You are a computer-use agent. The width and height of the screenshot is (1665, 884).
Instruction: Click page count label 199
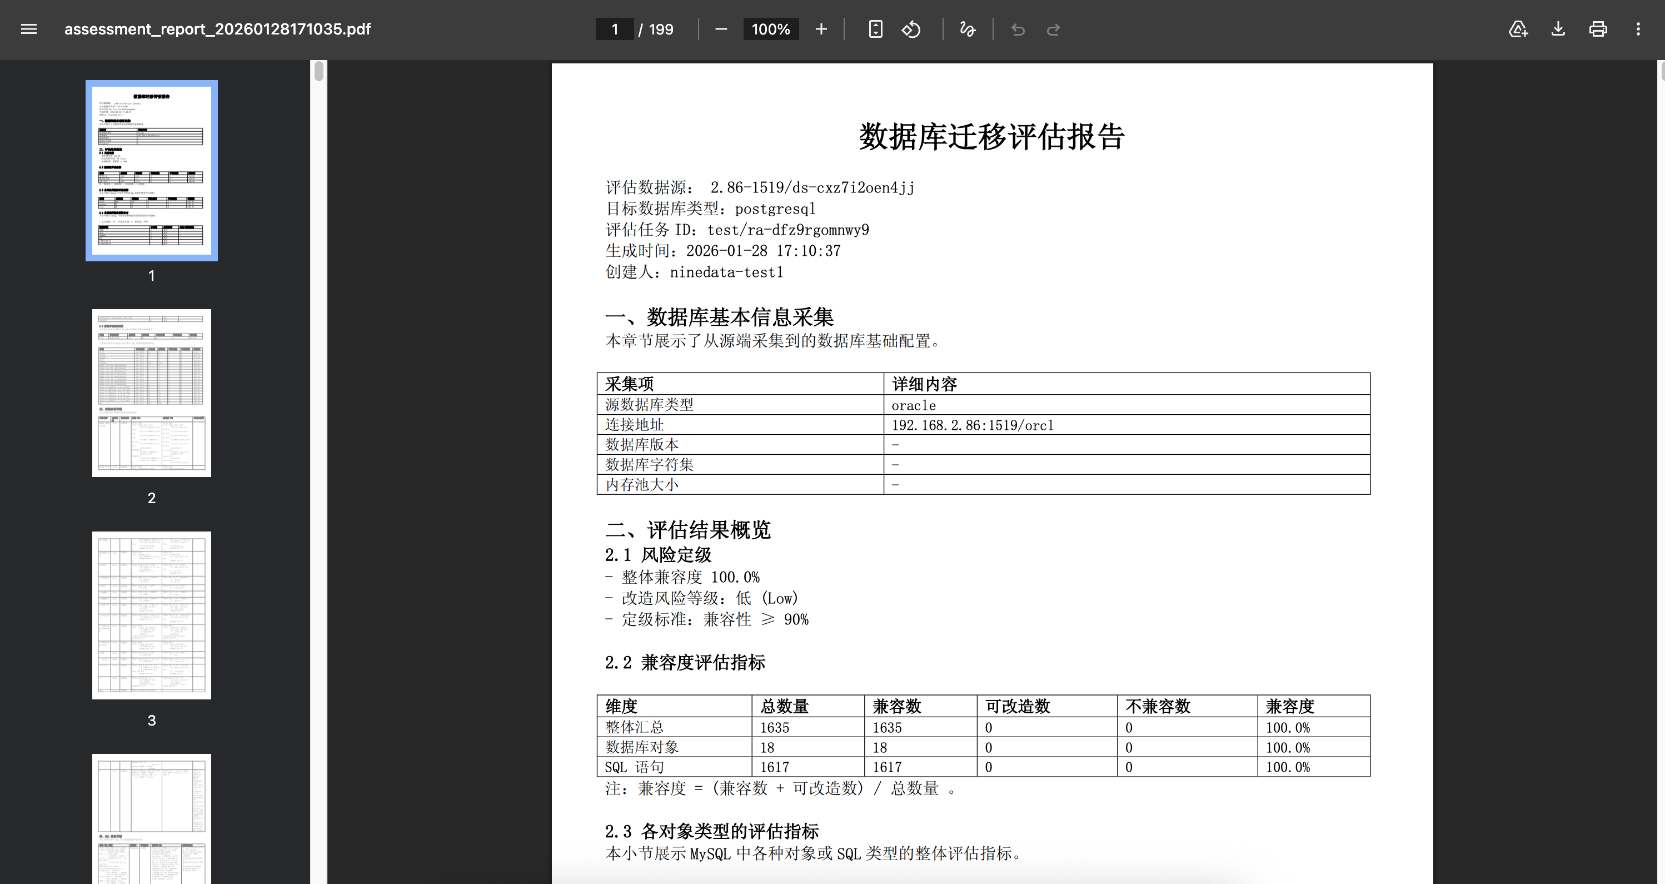pyautogui.click(x=660, y=29)
